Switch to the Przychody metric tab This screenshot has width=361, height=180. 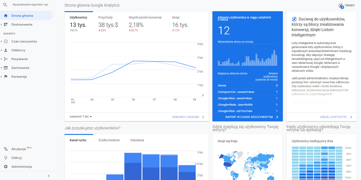point(105,17)
